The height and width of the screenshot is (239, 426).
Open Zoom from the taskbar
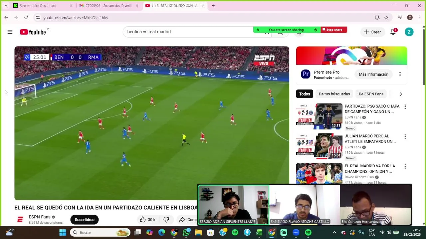click(x=296, y=233)
